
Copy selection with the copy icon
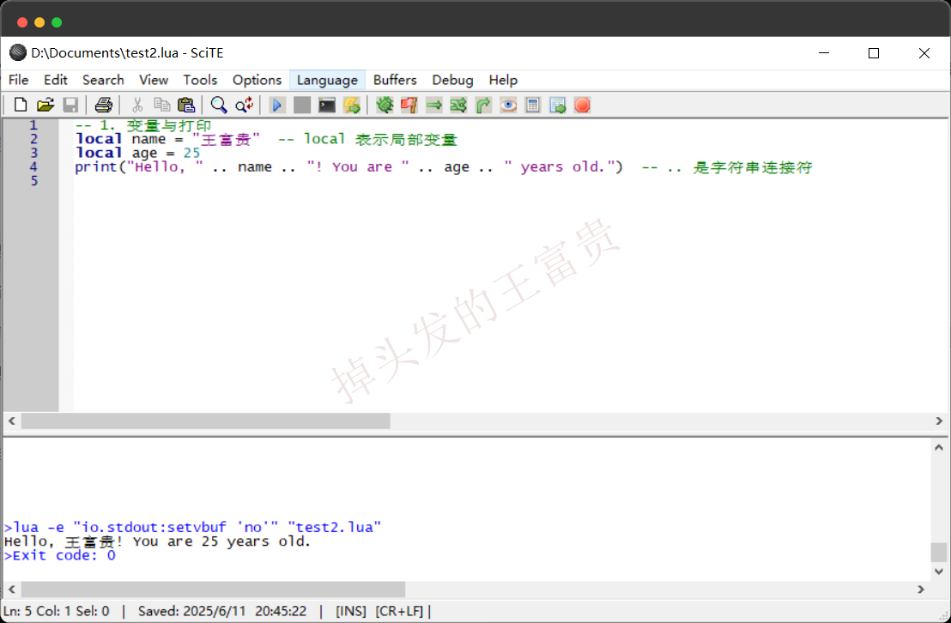(x=162, y=105)
